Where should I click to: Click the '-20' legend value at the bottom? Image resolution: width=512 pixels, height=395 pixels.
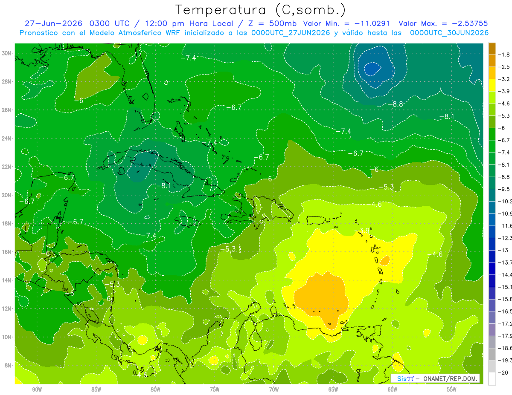tap(503, 372)
